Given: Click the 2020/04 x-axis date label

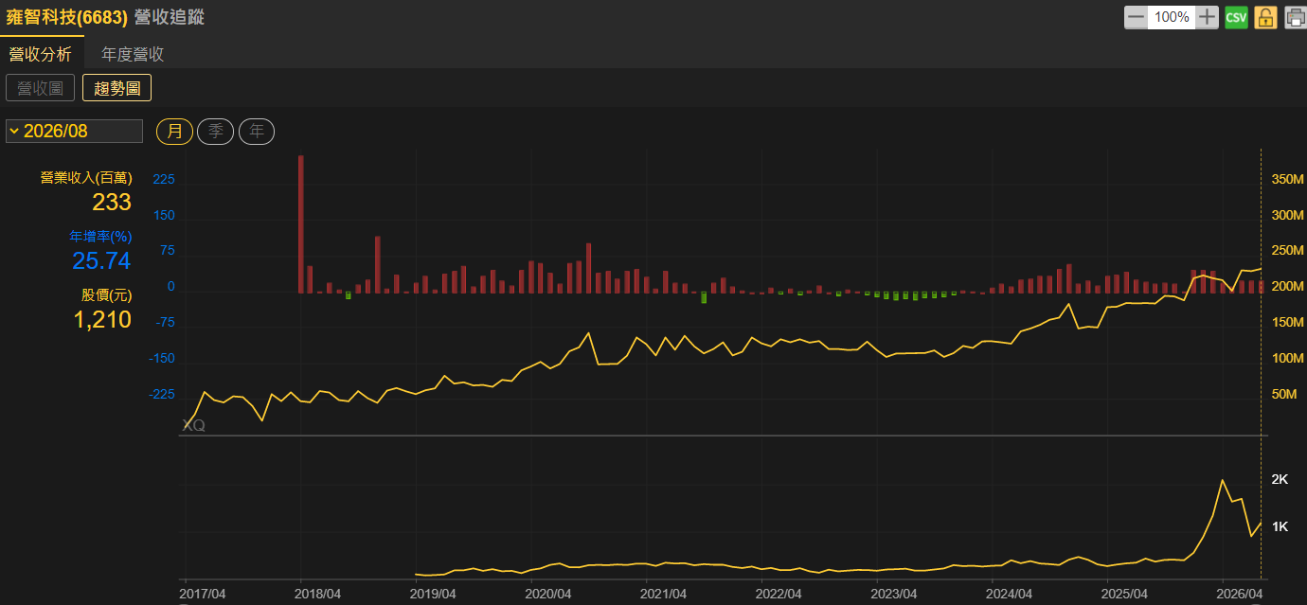Looking at the screenshot, I should pos(548,594).
